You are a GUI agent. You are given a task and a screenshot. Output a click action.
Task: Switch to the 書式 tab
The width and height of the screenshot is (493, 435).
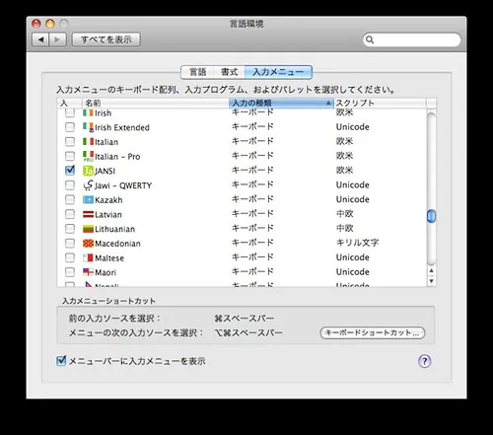(229, 72)
